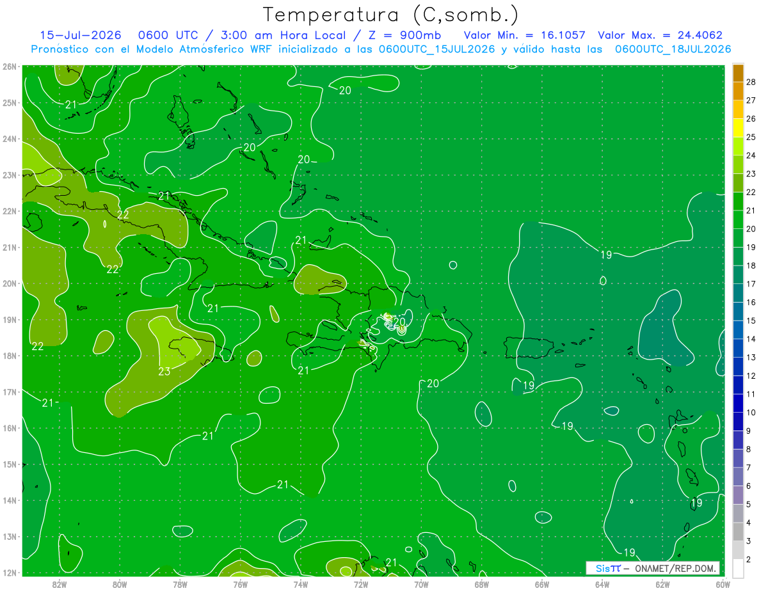Click the legend value 26

pyautogui.click(x=751, y=118)
